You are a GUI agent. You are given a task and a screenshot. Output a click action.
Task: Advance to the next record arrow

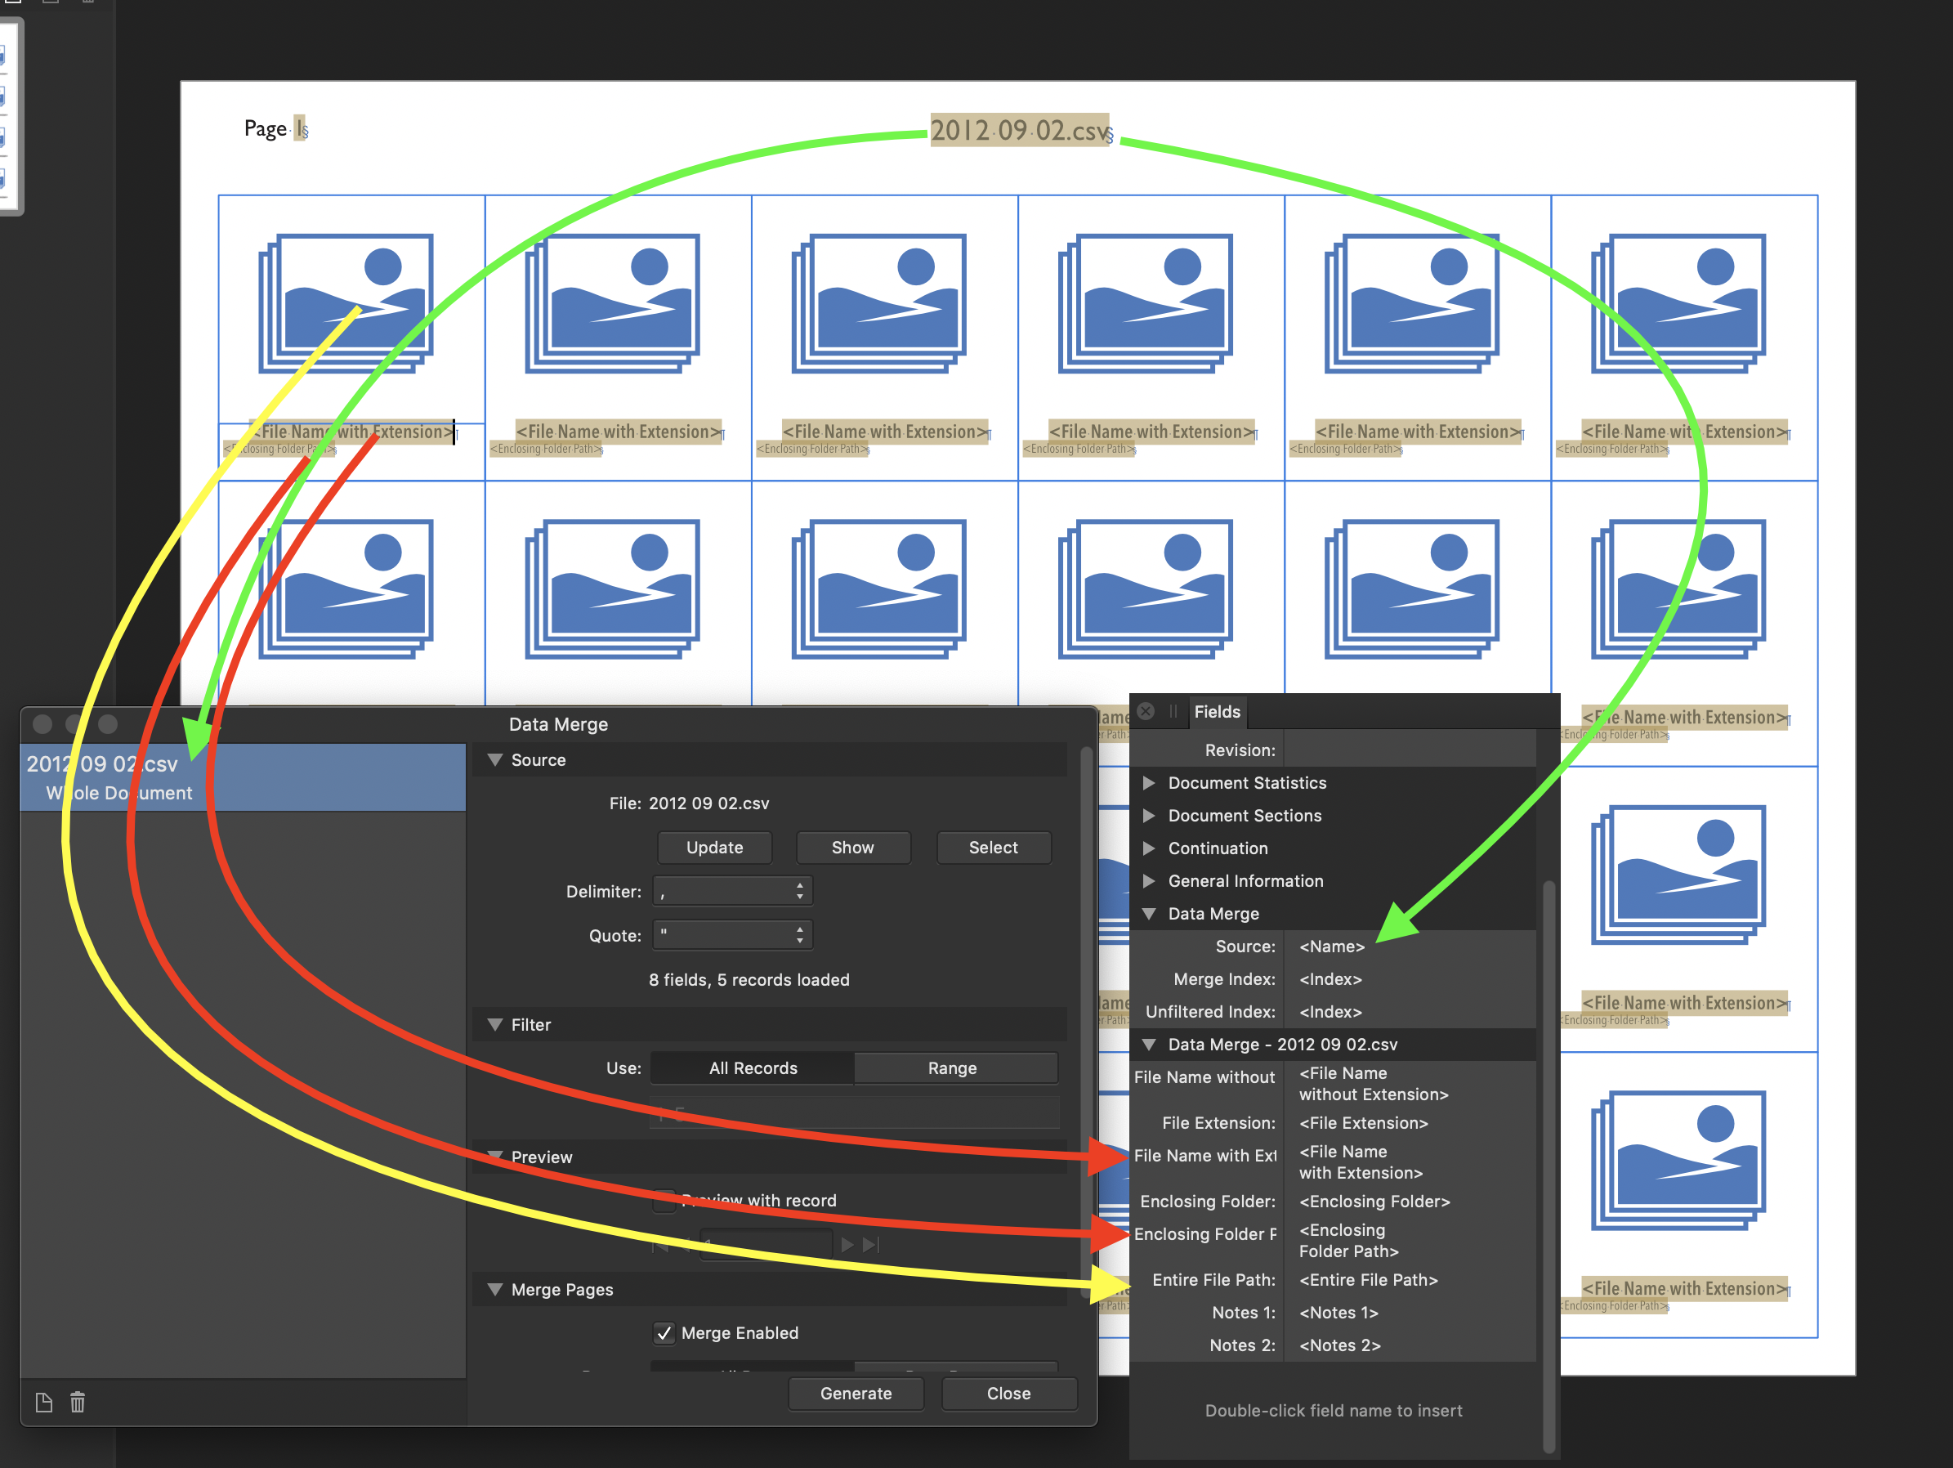click(847, 1245)
